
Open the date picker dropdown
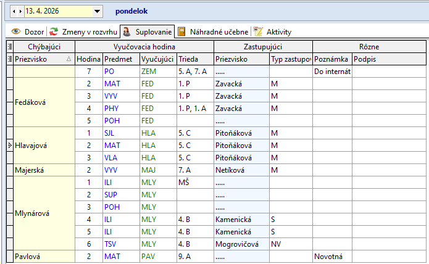(x=97, y=11)
